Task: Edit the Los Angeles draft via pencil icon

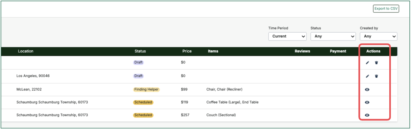Action: (367, 76)
